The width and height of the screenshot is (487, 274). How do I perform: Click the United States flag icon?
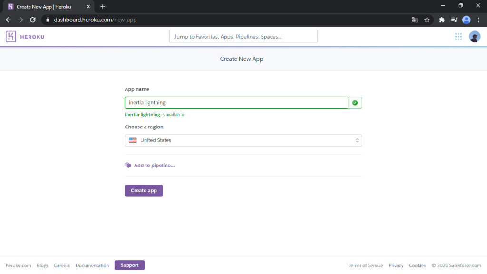133,140
